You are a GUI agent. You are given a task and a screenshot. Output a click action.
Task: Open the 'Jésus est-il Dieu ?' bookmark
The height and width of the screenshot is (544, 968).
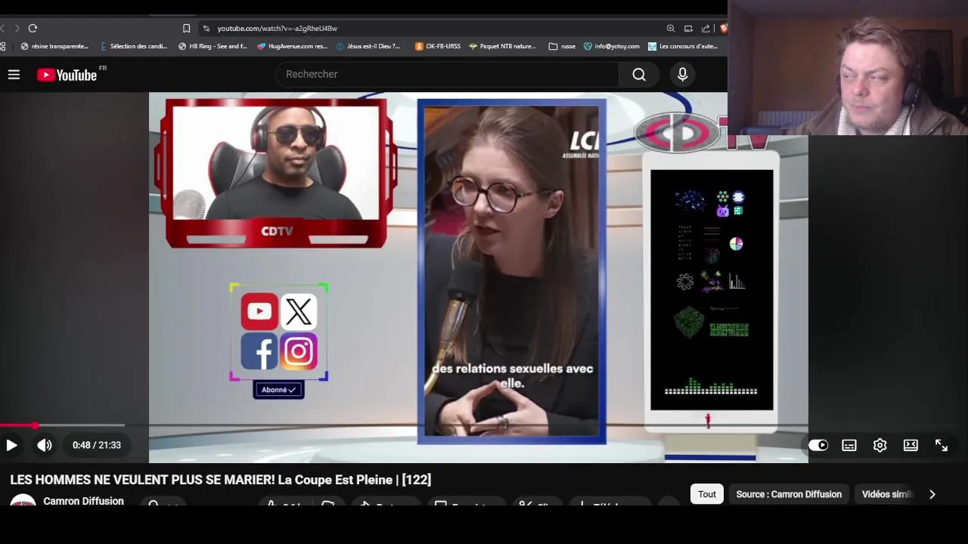(368, 46)
